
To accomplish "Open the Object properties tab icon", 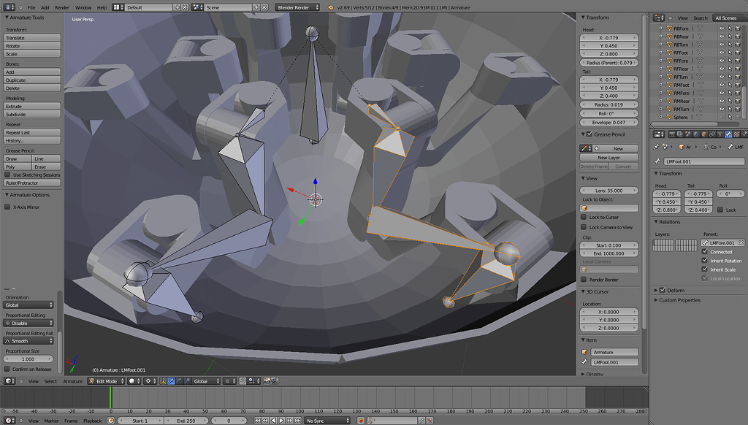I will pos(704,134).
